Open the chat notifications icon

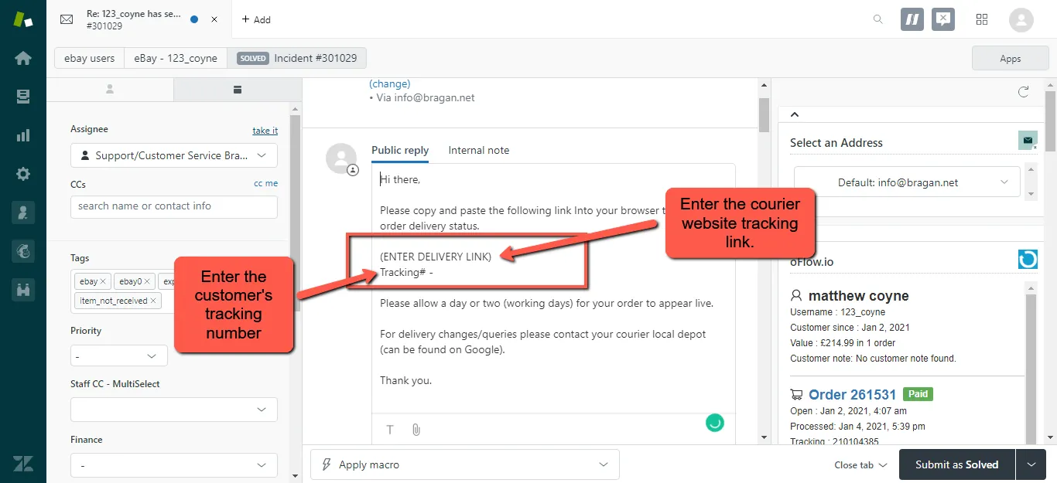pos(942,19)
